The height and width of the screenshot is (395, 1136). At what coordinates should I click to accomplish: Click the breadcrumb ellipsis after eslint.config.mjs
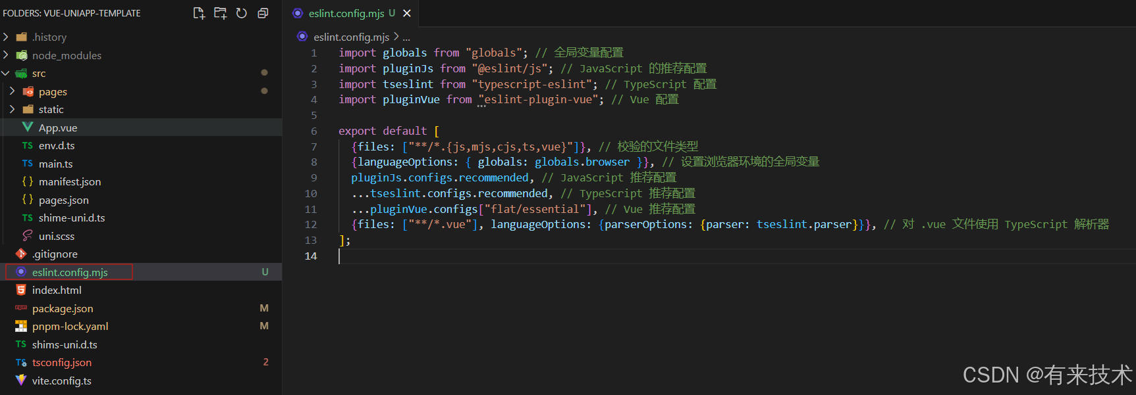pos(406,37)
